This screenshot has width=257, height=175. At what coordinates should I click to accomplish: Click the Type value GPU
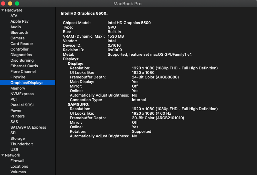pyautogui.click(x=112, y=27)
